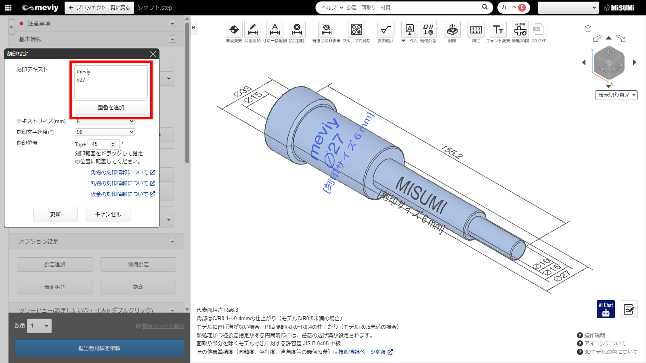This screenshot has width=646, height=363.
Task: Collapse the left side panel toggle
Action: pyautogui.click(x=194, y=27)
